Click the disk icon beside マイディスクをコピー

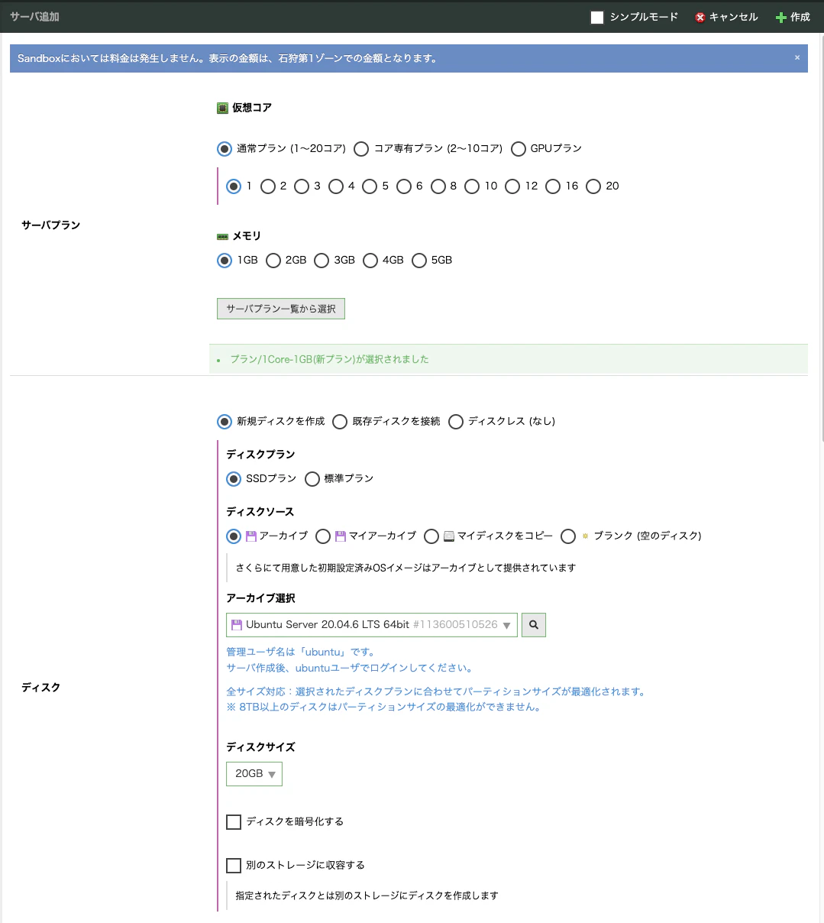coord(447,536)
